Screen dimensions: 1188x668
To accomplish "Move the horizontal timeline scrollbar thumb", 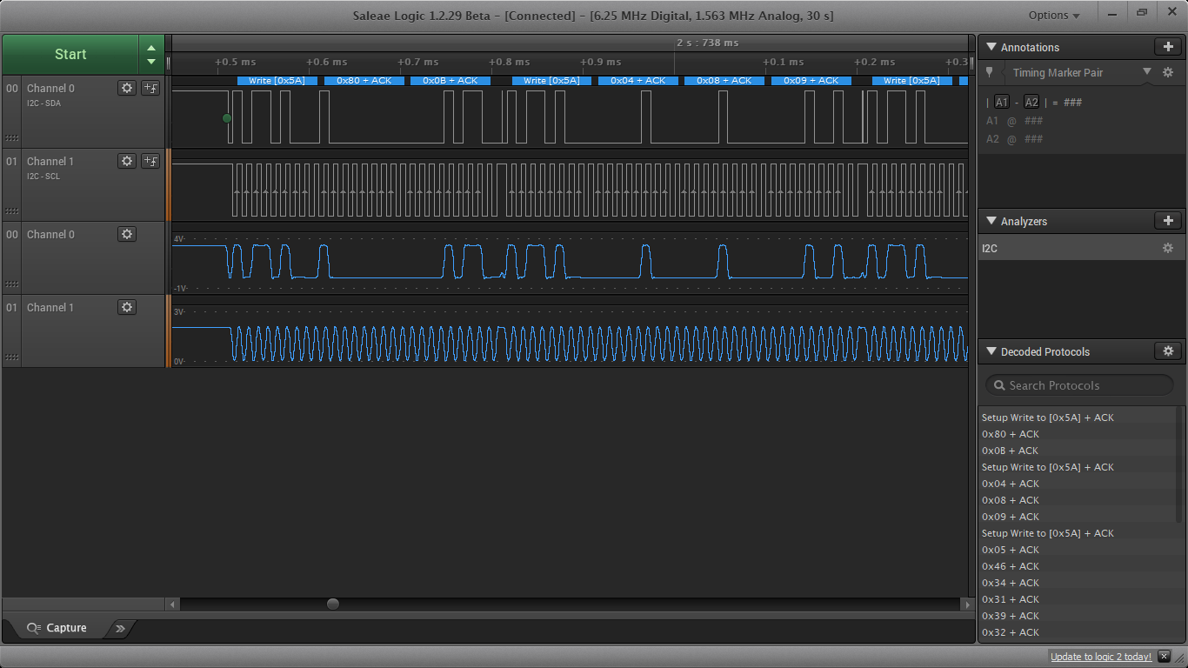I will coord(333,604).
